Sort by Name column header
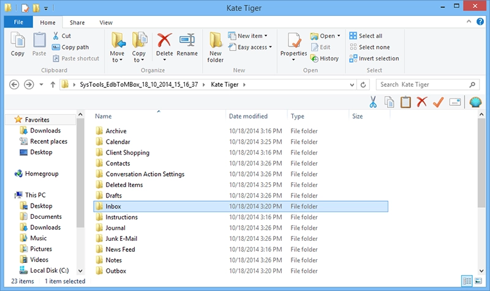490x291 pixels. click(159, 116)
